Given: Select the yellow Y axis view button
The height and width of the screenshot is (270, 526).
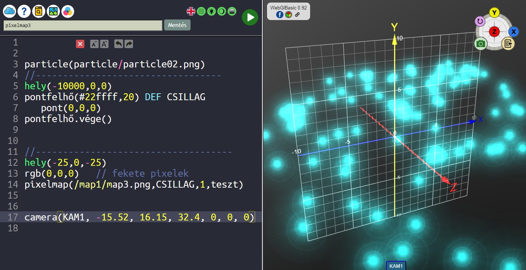Looking at the screenshot, I should (494, 13).
